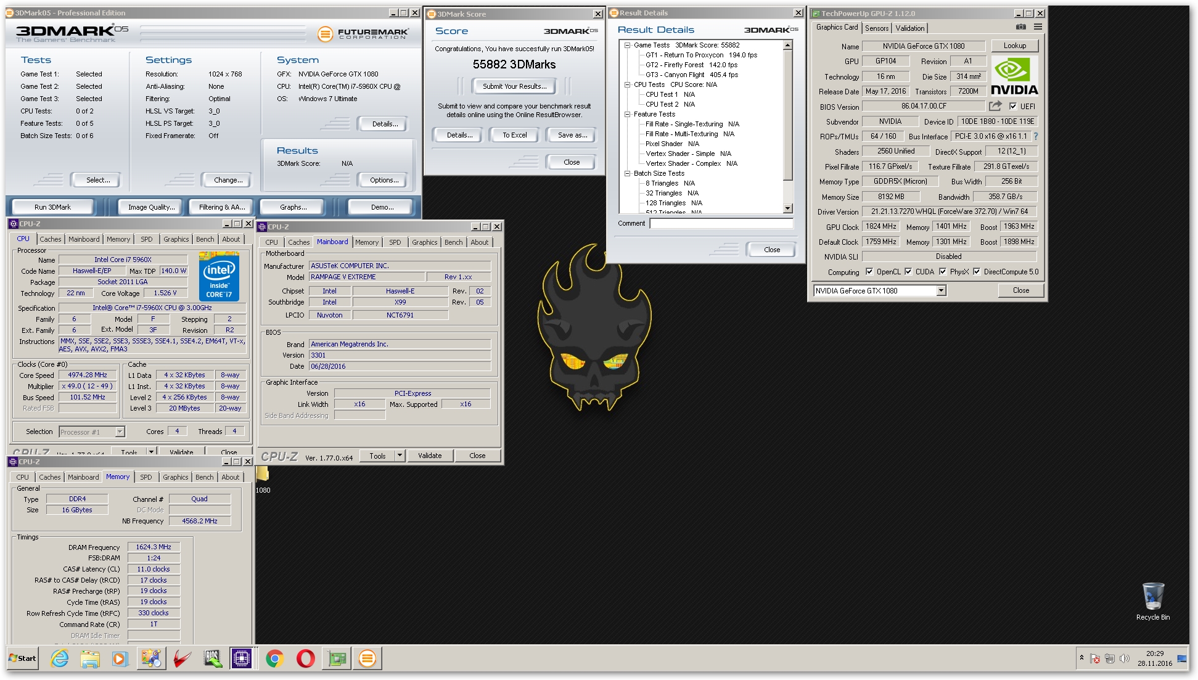Click the Action Center flag tray icon

click(1095, 658)
